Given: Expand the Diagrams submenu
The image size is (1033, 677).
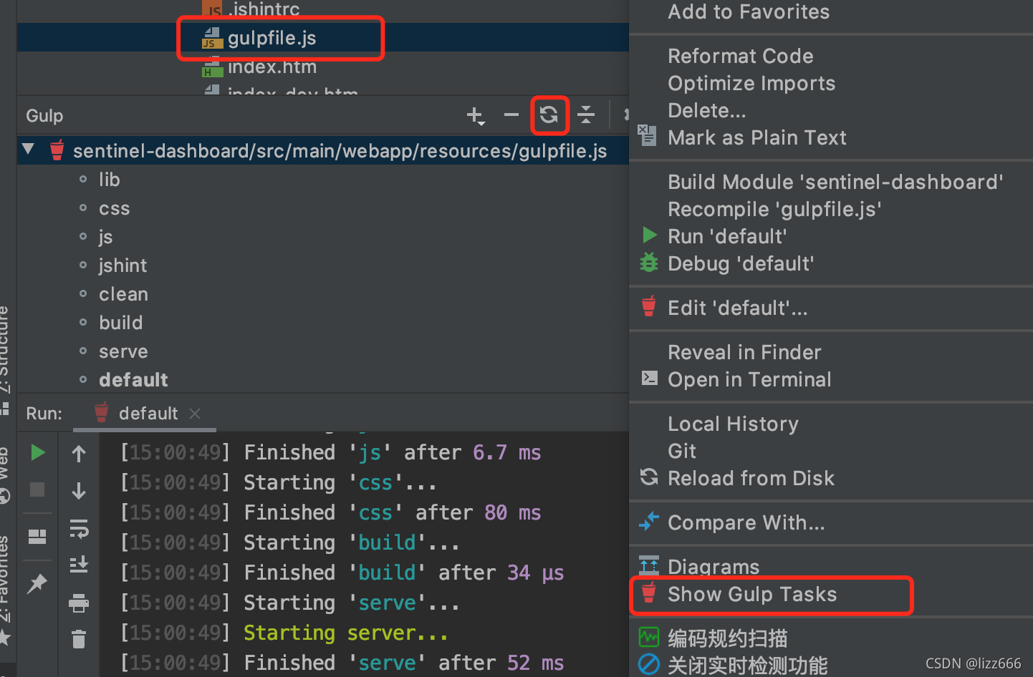Looking at the screenshot, I should [x=713, y=566].
